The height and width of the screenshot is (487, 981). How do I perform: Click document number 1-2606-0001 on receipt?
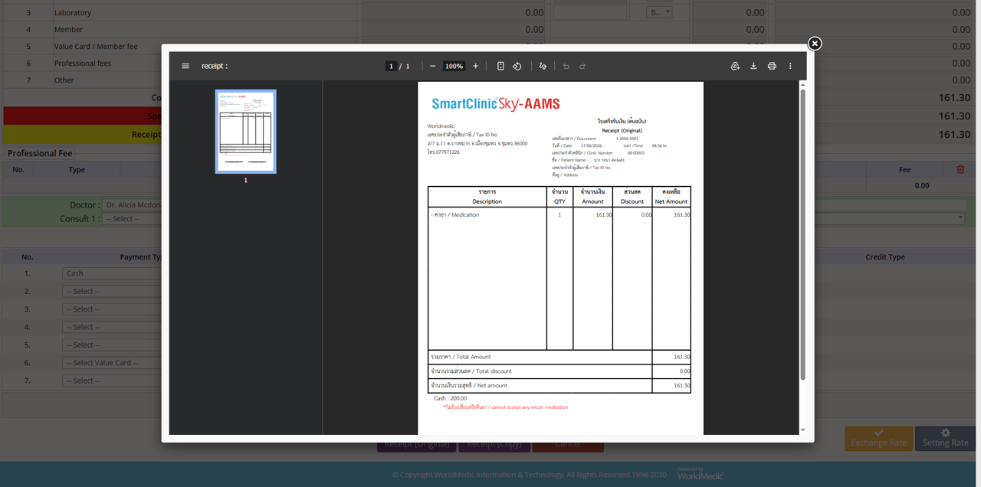click(x=627, y=139)
